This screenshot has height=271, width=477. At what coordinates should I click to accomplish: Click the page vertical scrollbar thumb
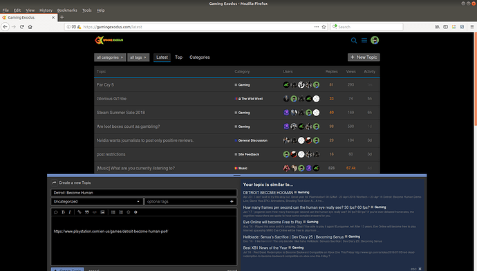point(476,79)
